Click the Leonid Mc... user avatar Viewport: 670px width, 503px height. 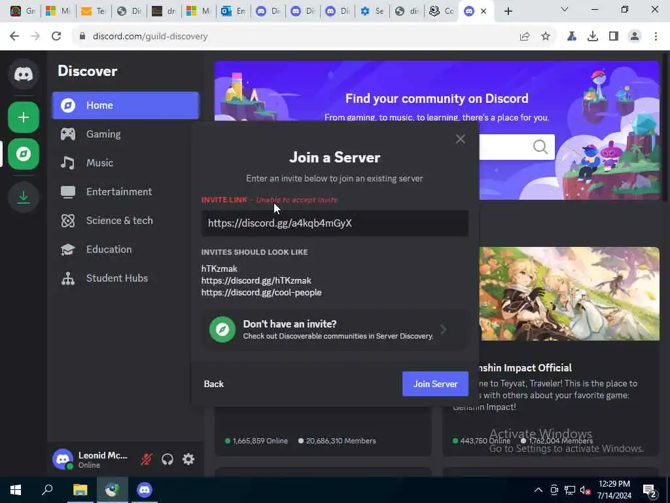pyautogui.click(x=63, y=459)
